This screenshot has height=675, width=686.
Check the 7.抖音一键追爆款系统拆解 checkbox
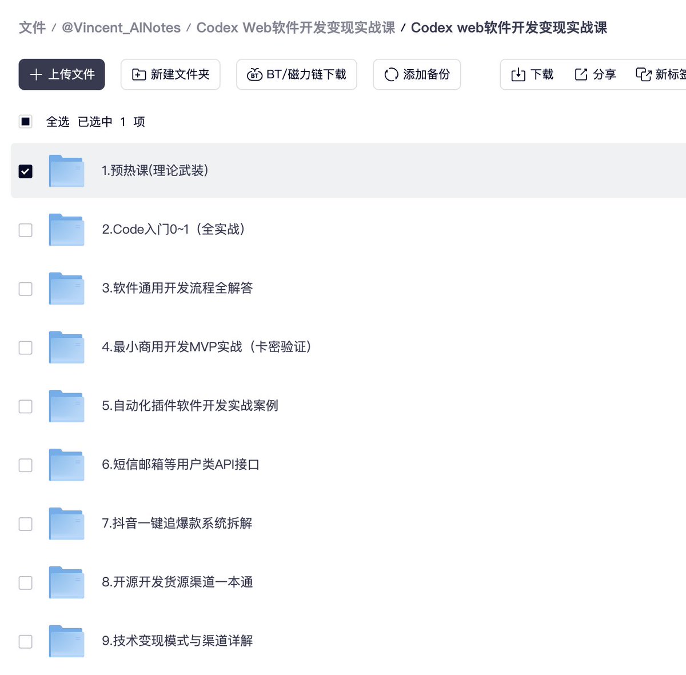pyautogui.click(x=26, y=524)
